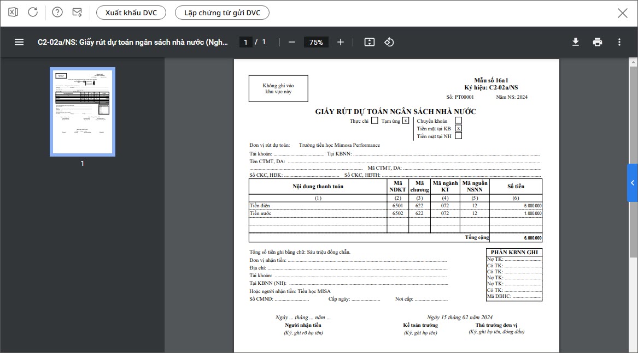
Task: Print the document with printer icon
Action: tap(598, 42)
